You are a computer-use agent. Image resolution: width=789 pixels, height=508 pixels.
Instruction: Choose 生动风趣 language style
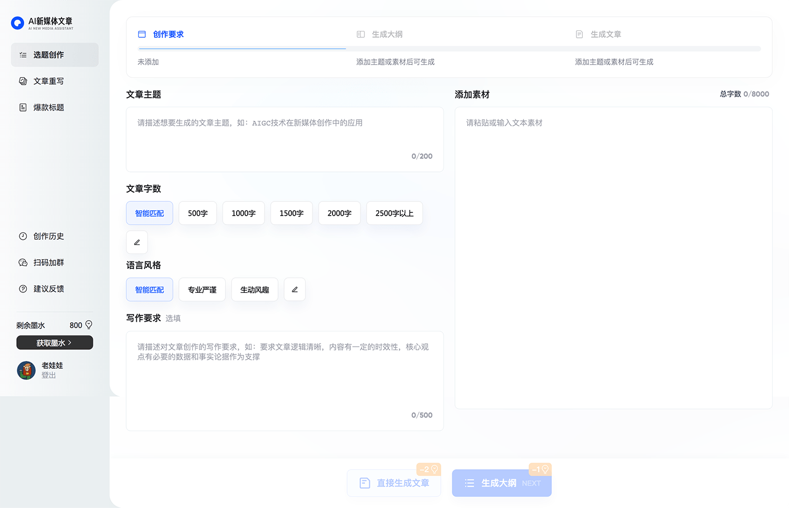[254, 289]
